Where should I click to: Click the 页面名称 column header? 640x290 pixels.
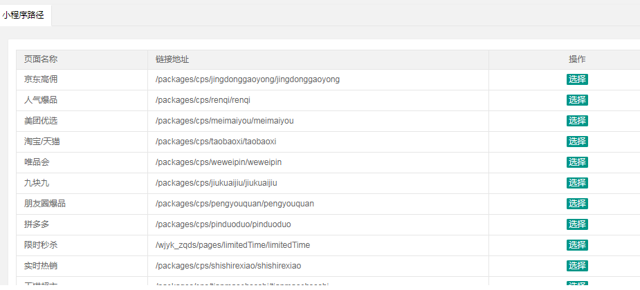(x=82, y=59)
